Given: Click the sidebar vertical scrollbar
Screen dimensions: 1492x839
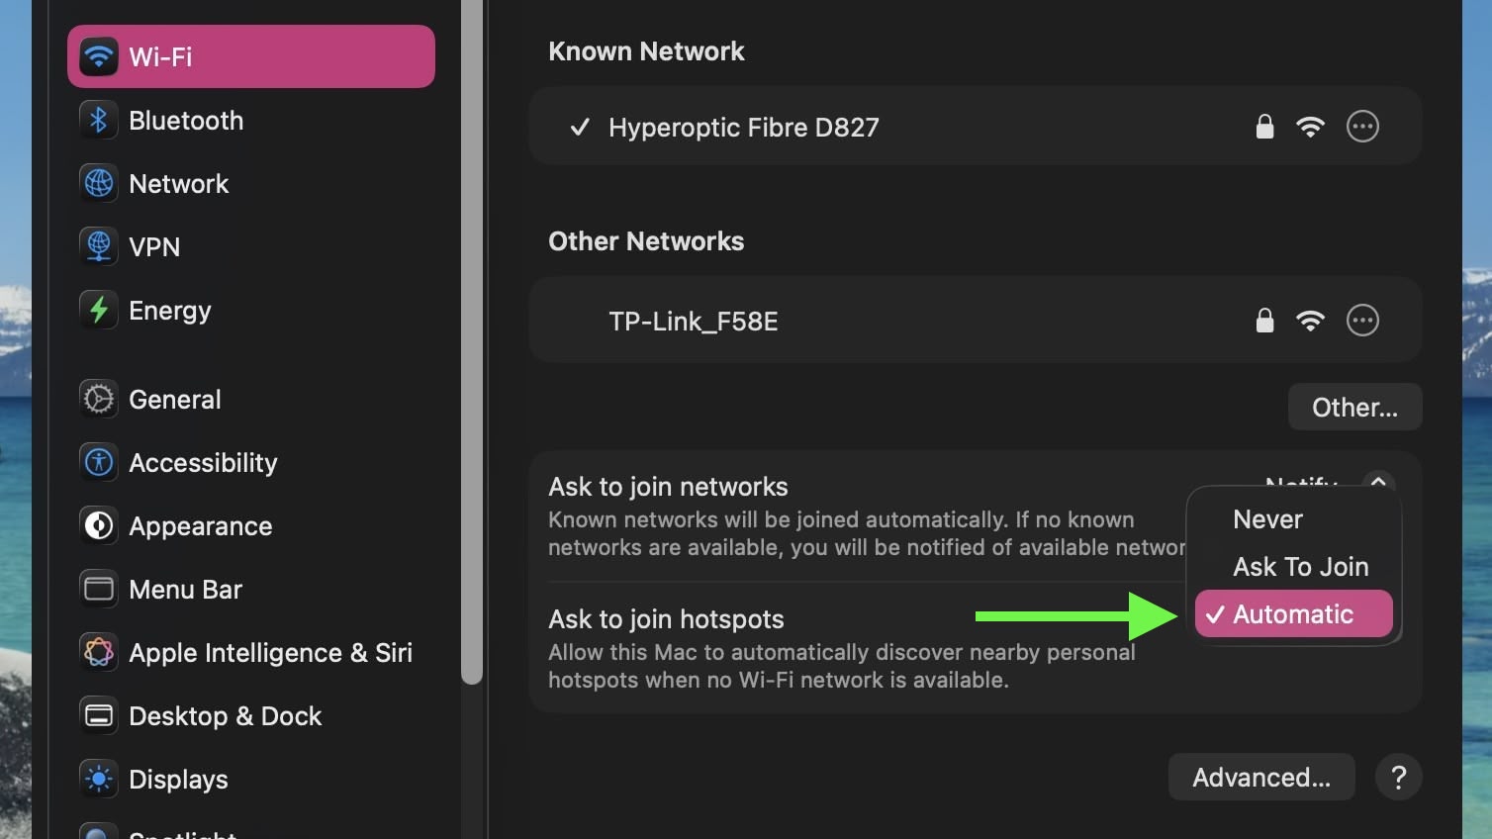Looking at the screenshot, I should (472, 346).
